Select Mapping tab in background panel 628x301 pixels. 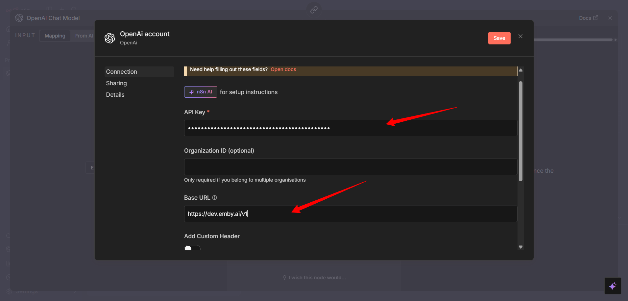click(x=55, y=36)
